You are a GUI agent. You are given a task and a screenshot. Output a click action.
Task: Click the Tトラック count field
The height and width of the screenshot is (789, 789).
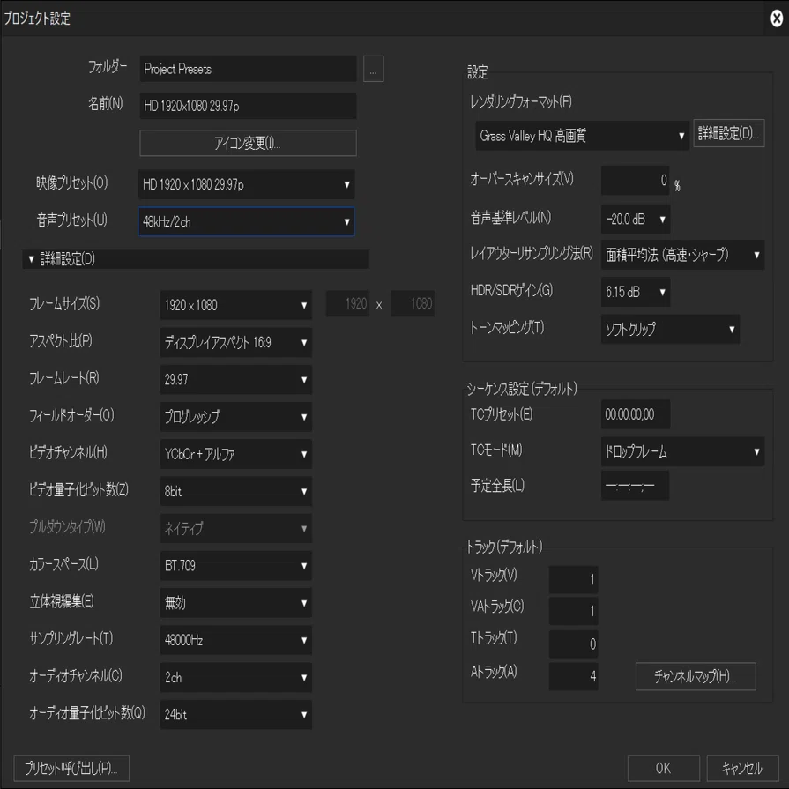click(574, 644)
